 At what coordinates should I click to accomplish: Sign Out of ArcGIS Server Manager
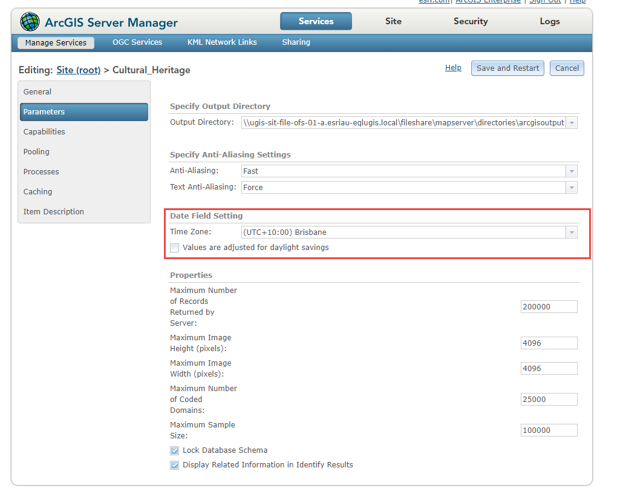[545, 2]
